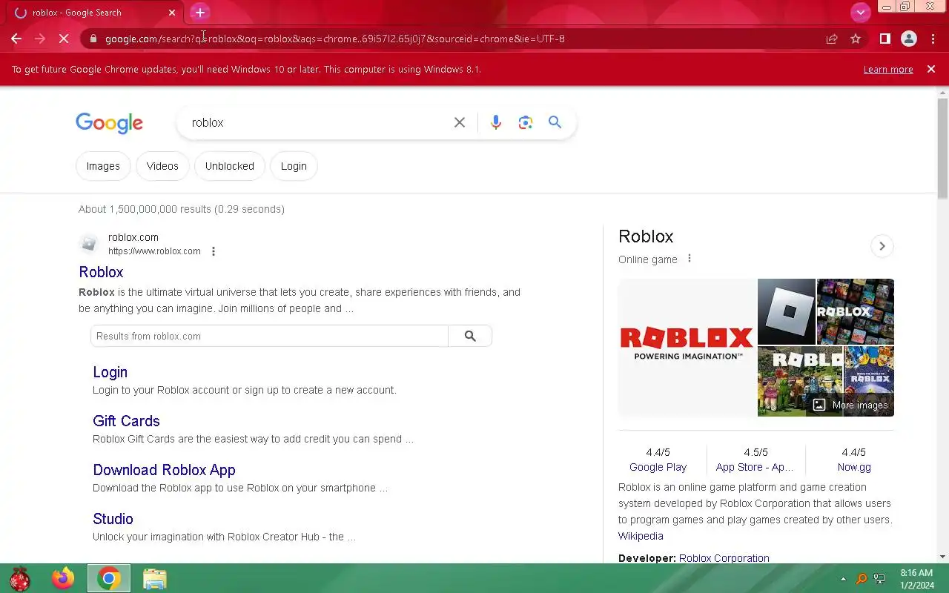The height and width of the screenshot is (593, 949).
Task: Apply the Login filter chip
Action: pyautogui.click(x=294, y=166)
